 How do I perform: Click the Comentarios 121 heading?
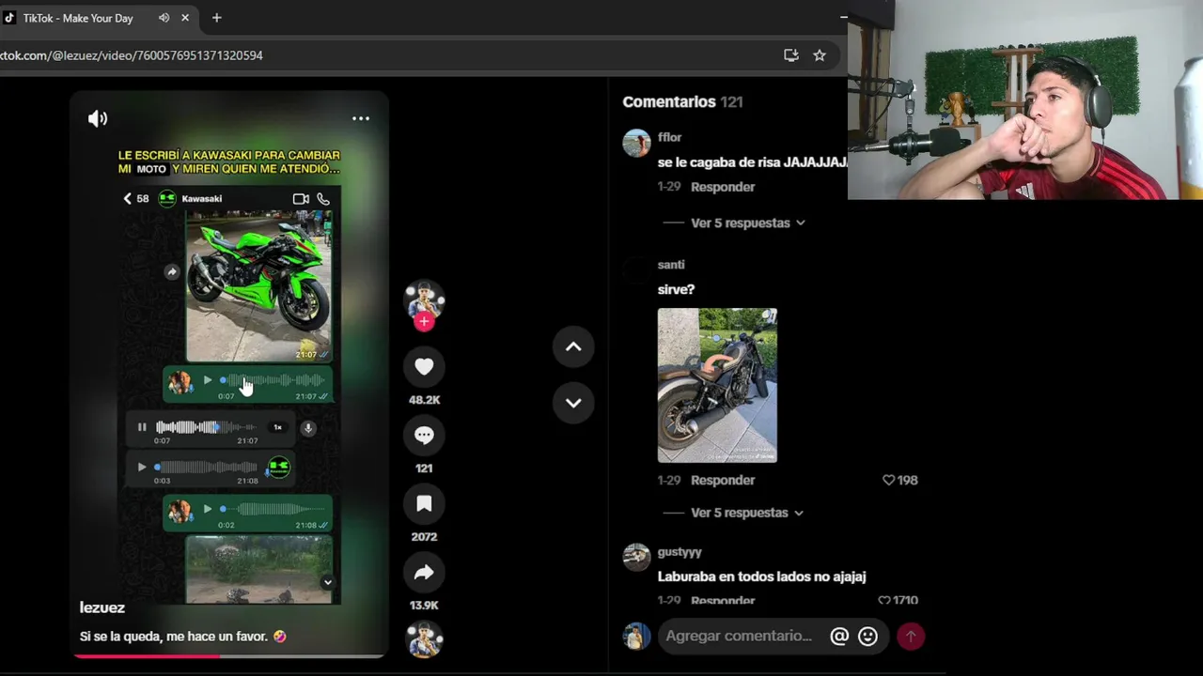682,101
